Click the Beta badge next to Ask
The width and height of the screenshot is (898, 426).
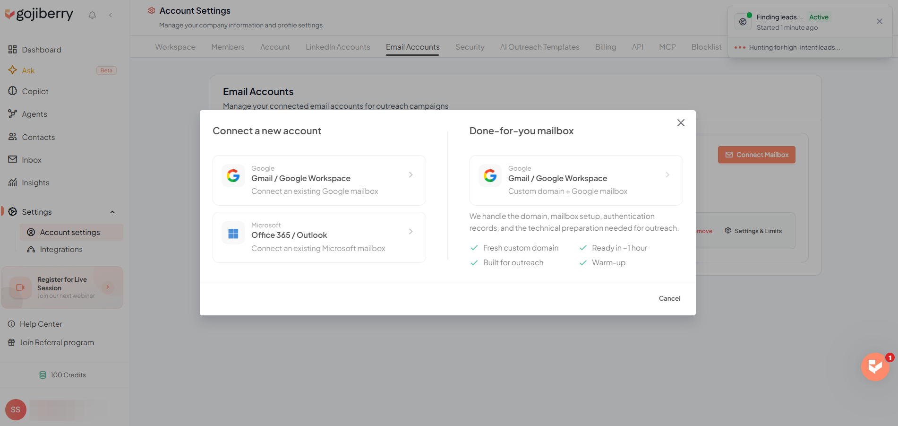click(106, 70)
